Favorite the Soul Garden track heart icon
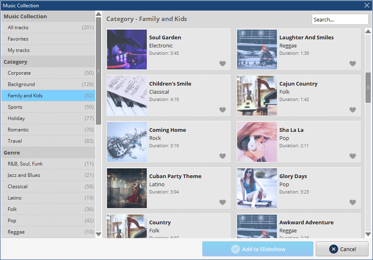The image size is (373, 260). 223,64
